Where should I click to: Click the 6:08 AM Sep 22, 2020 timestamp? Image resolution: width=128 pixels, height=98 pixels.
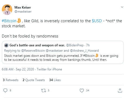(18, 69)
